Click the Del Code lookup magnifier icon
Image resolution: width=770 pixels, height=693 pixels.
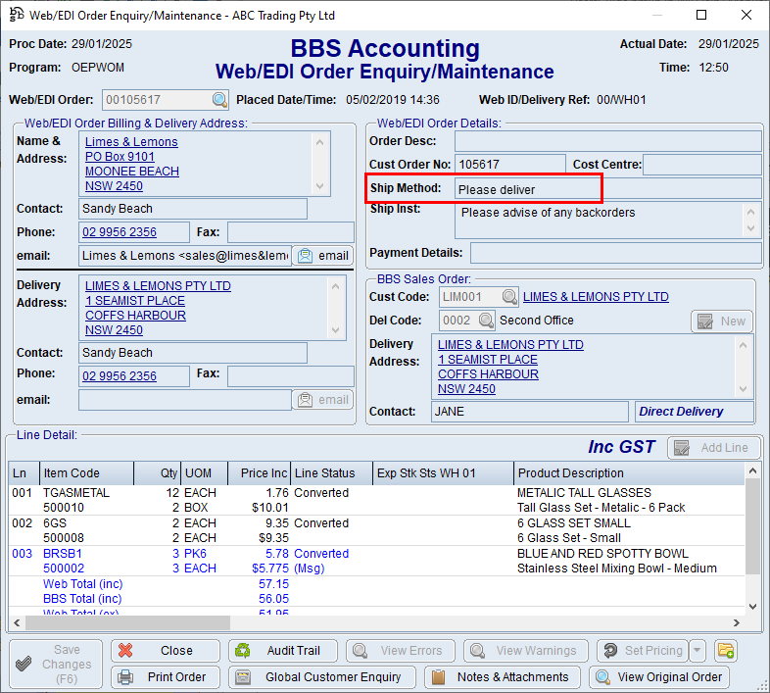(487, 321)
